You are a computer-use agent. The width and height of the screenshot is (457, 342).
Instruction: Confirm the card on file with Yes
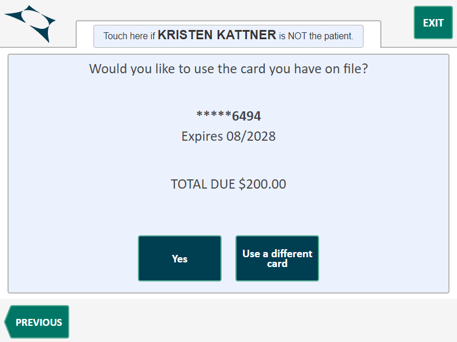(x=179, y=258)
